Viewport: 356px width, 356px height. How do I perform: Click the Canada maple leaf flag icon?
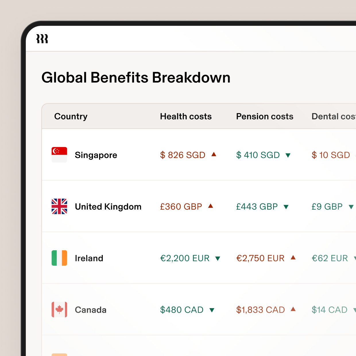(x=59, y=310)
